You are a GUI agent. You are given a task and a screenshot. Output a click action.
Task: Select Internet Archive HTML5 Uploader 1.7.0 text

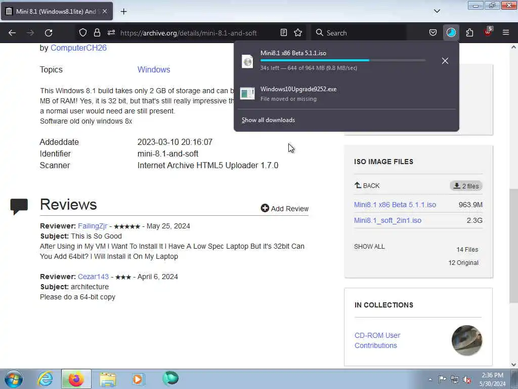point(208,166)
